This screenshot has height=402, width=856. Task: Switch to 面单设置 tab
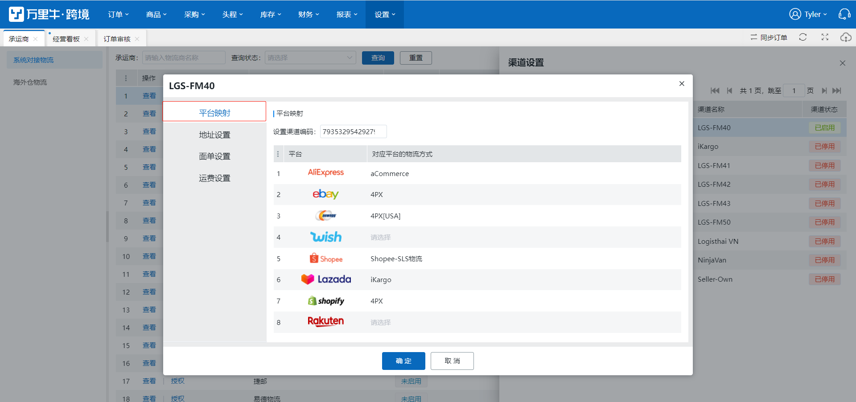(x=214, y=156)
